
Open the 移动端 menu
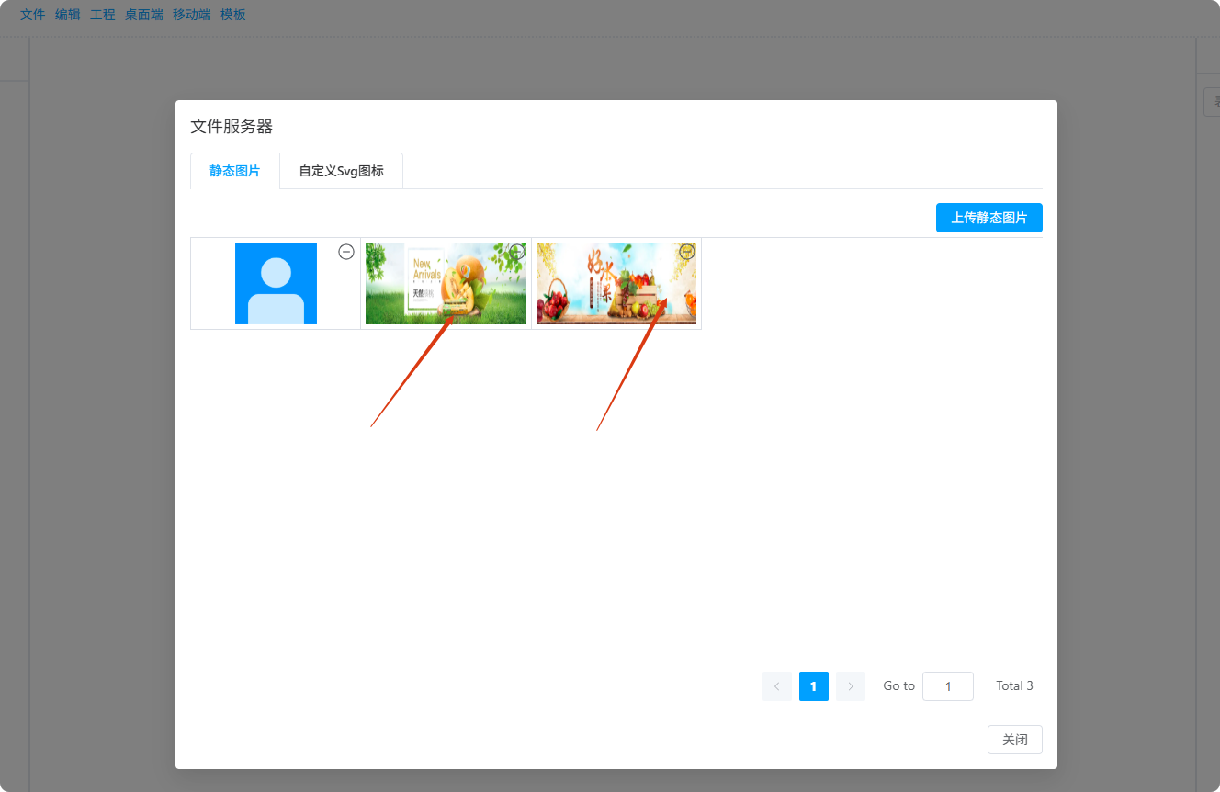tap(192, 15)
